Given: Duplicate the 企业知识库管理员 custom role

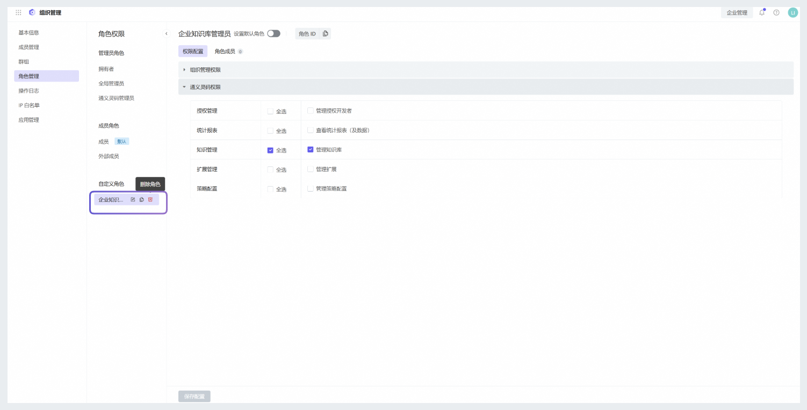Looking at the screenshot, I should pos(142,200).
